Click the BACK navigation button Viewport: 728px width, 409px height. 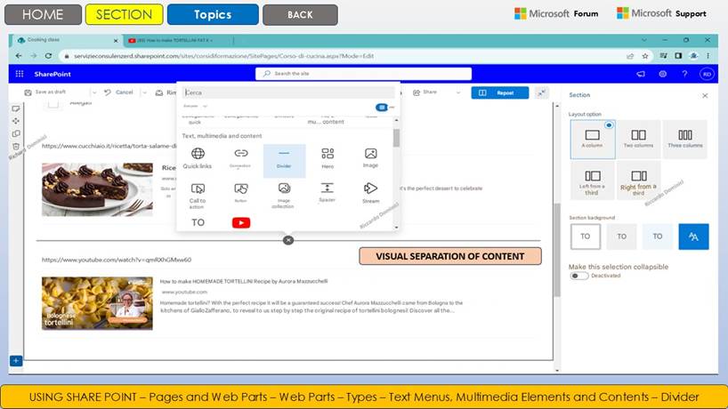pos(300,15)
